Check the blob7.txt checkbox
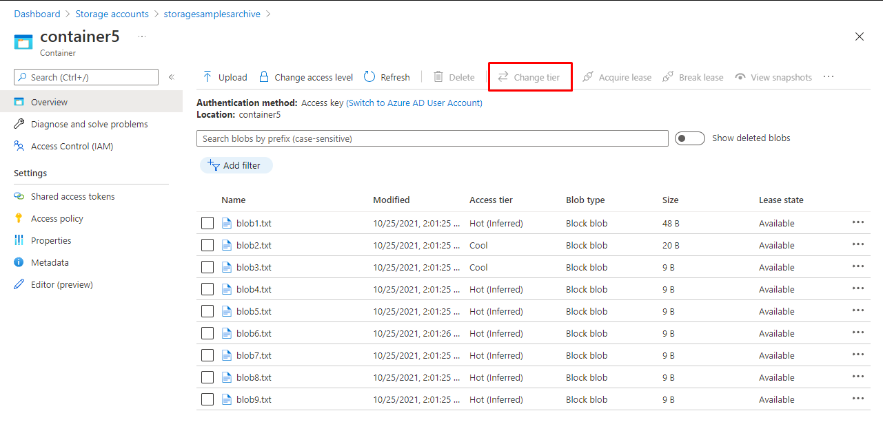The image size is (883, 433). [x=207, y=355]
